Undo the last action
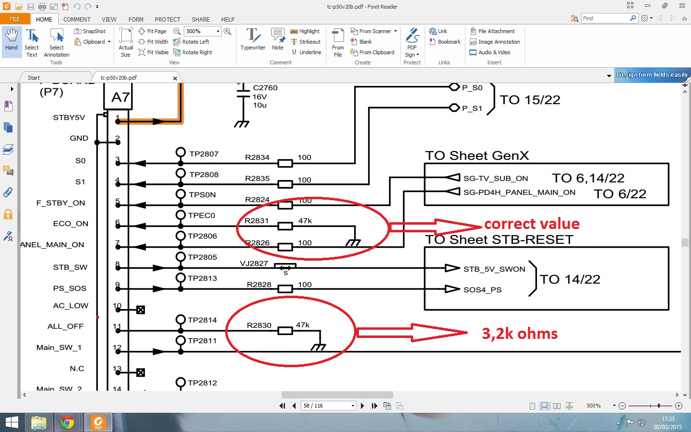The height and width of the screenshot is (432, 691). click(x=77, y=7)
